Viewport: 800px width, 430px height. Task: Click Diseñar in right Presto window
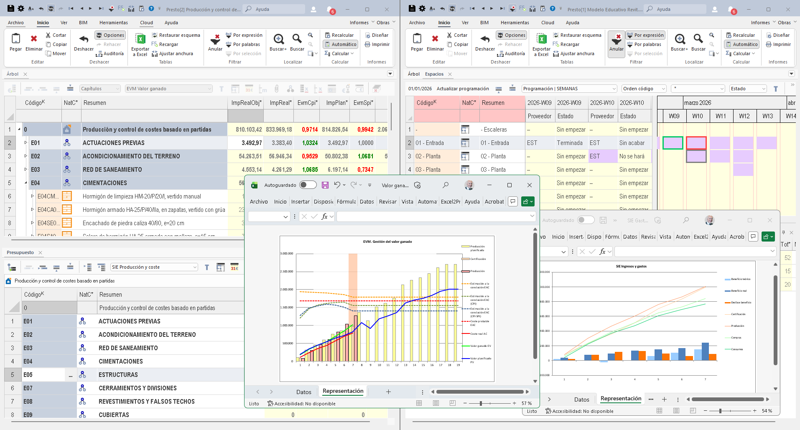pos(778,35)
